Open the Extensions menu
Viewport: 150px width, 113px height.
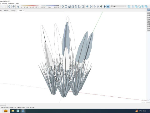click(x=12, y=3)
